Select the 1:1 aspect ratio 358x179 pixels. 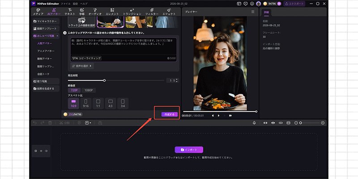tap(98, 103)
